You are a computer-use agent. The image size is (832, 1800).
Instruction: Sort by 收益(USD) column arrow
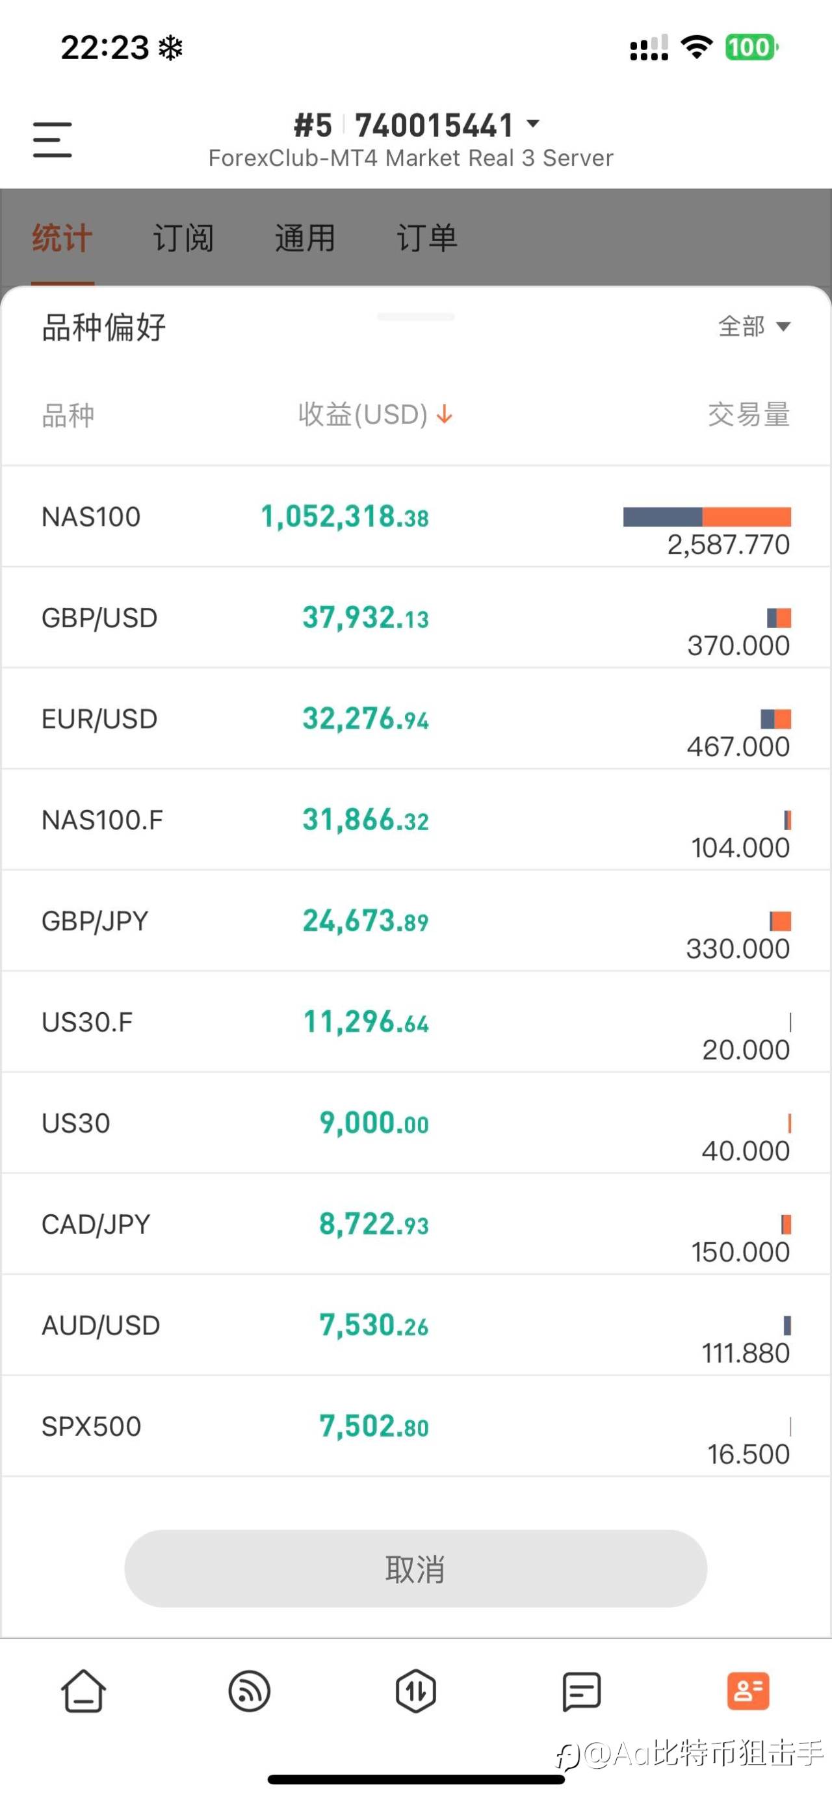(x=445, y=415)
